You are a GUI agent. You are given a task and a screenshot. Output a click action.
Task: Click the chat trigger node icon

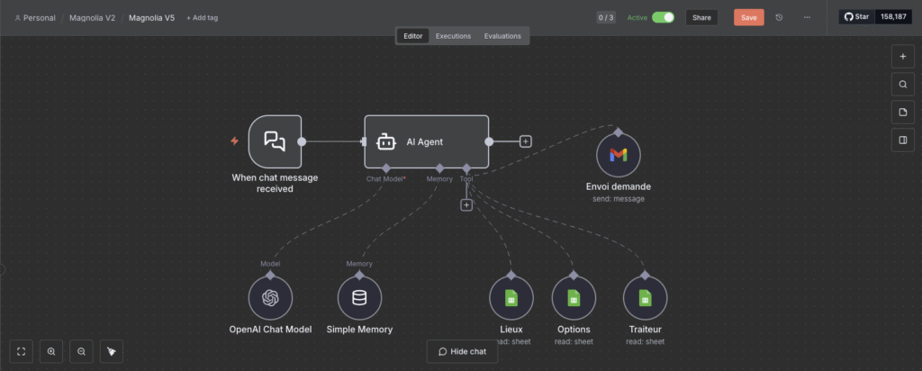point(275,141)
